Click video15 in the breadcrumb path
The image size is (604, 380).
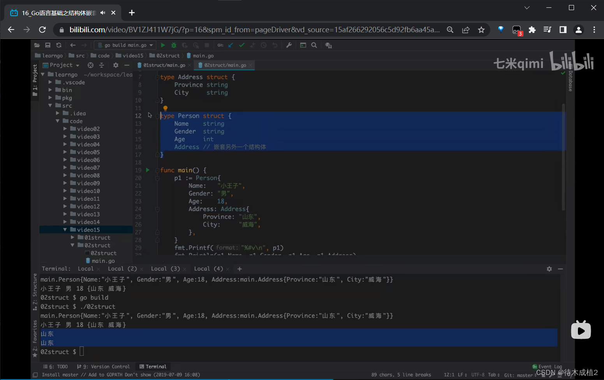pos(129,56)
